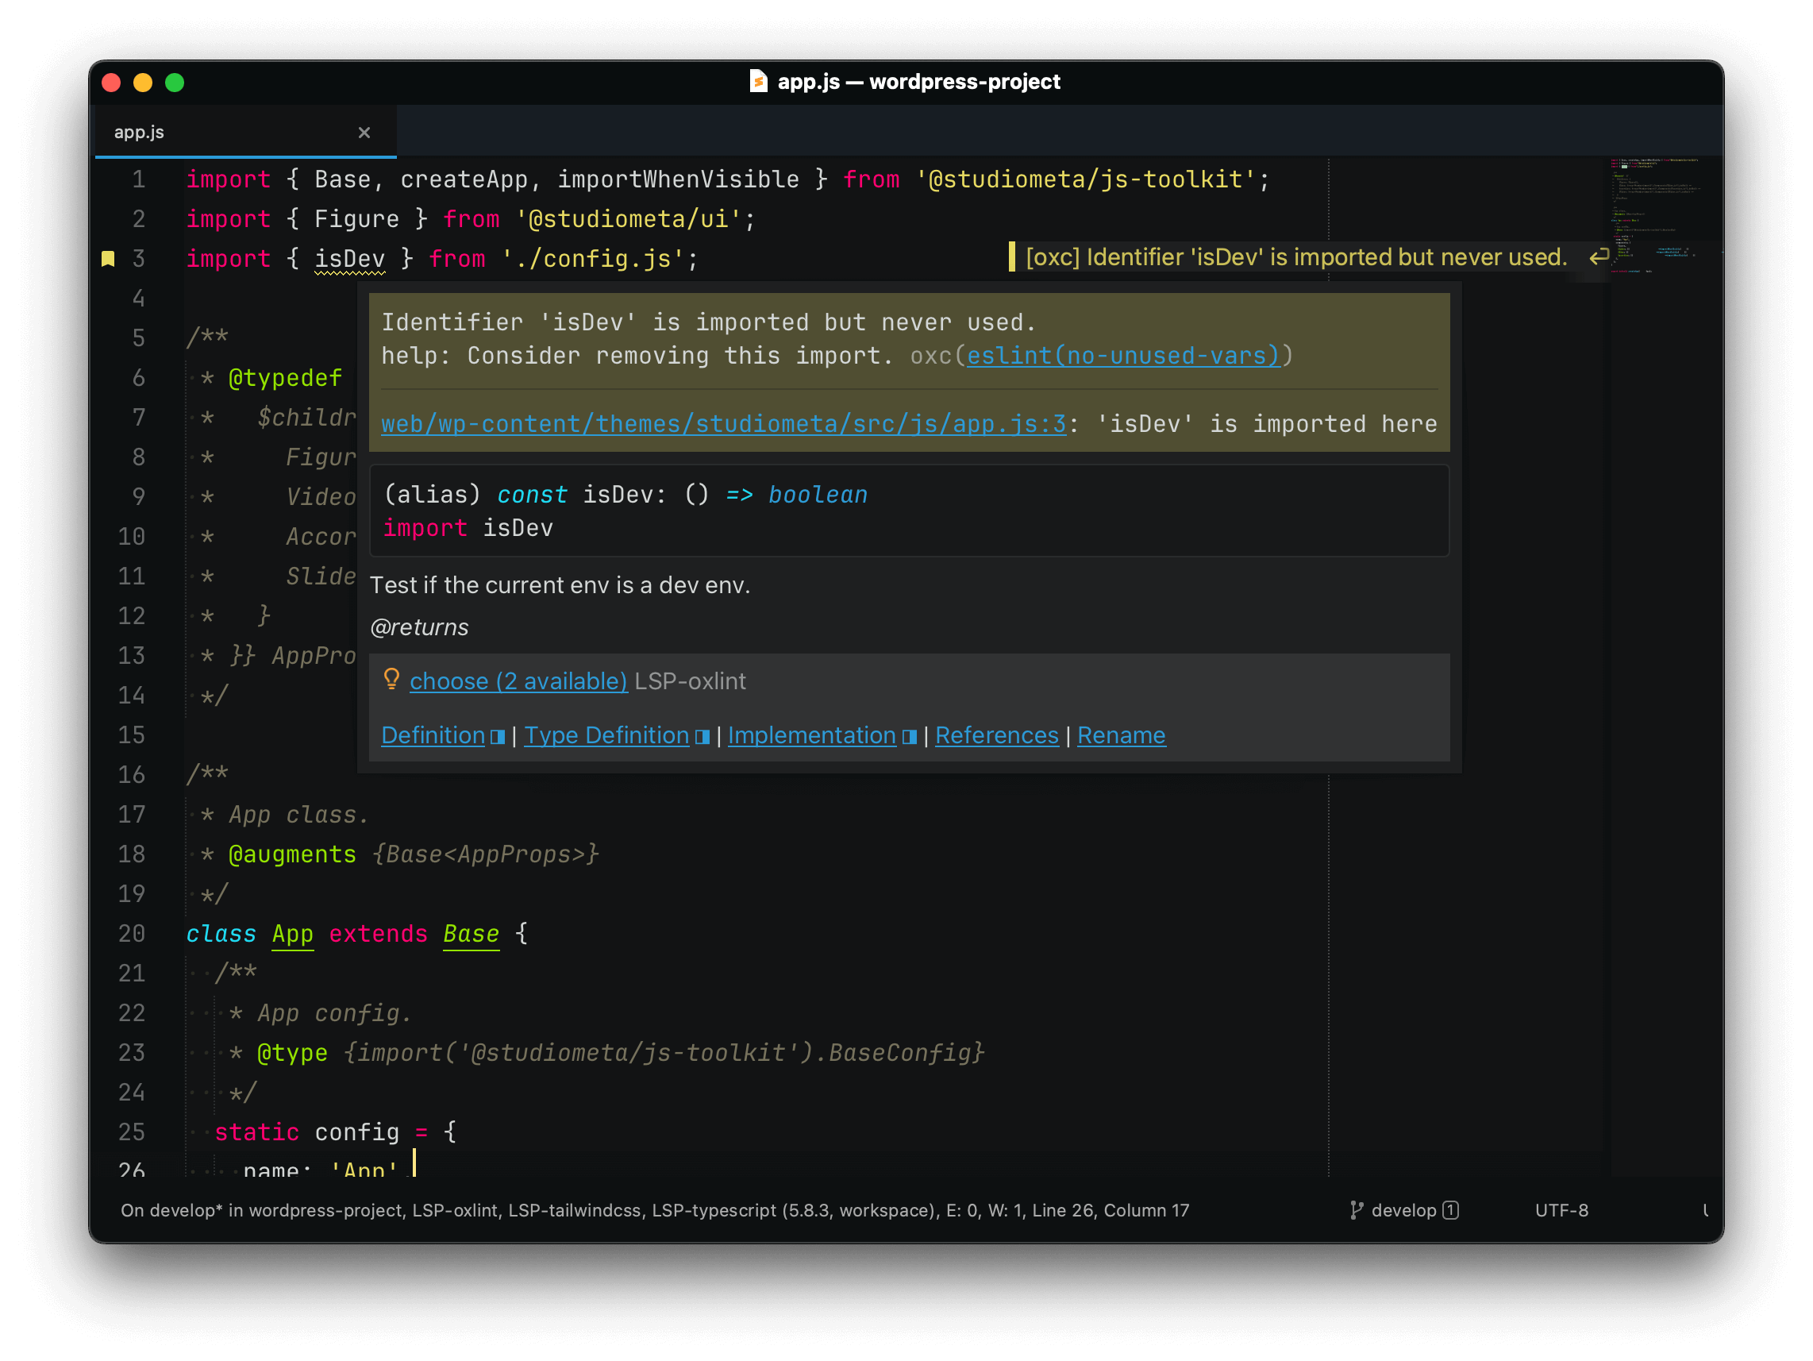
Task: Select the app.js tab
Action: click(245, 132)
